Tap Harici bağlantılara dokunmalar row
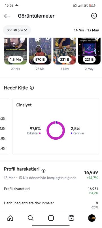Screen dimensions: 102x228 pos(51,205)
